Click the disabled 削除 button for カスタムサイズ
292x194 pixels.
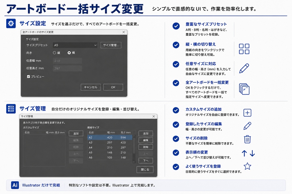[76, 147]
